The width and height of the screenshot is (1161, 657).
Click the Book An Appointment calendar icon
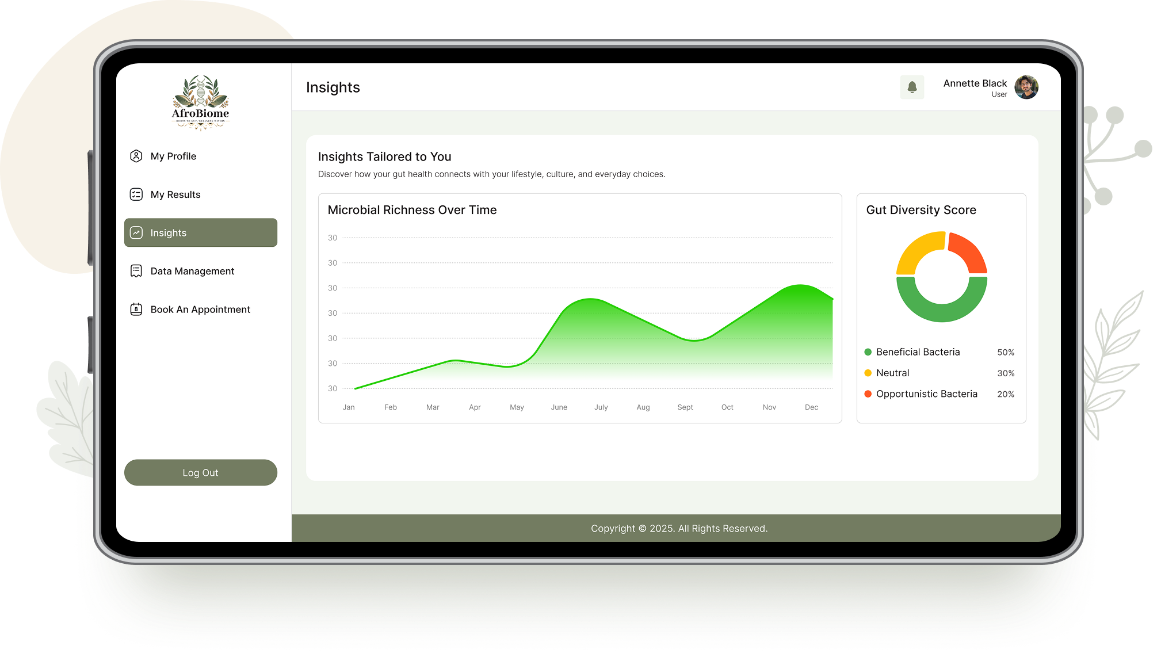[136, 310]
